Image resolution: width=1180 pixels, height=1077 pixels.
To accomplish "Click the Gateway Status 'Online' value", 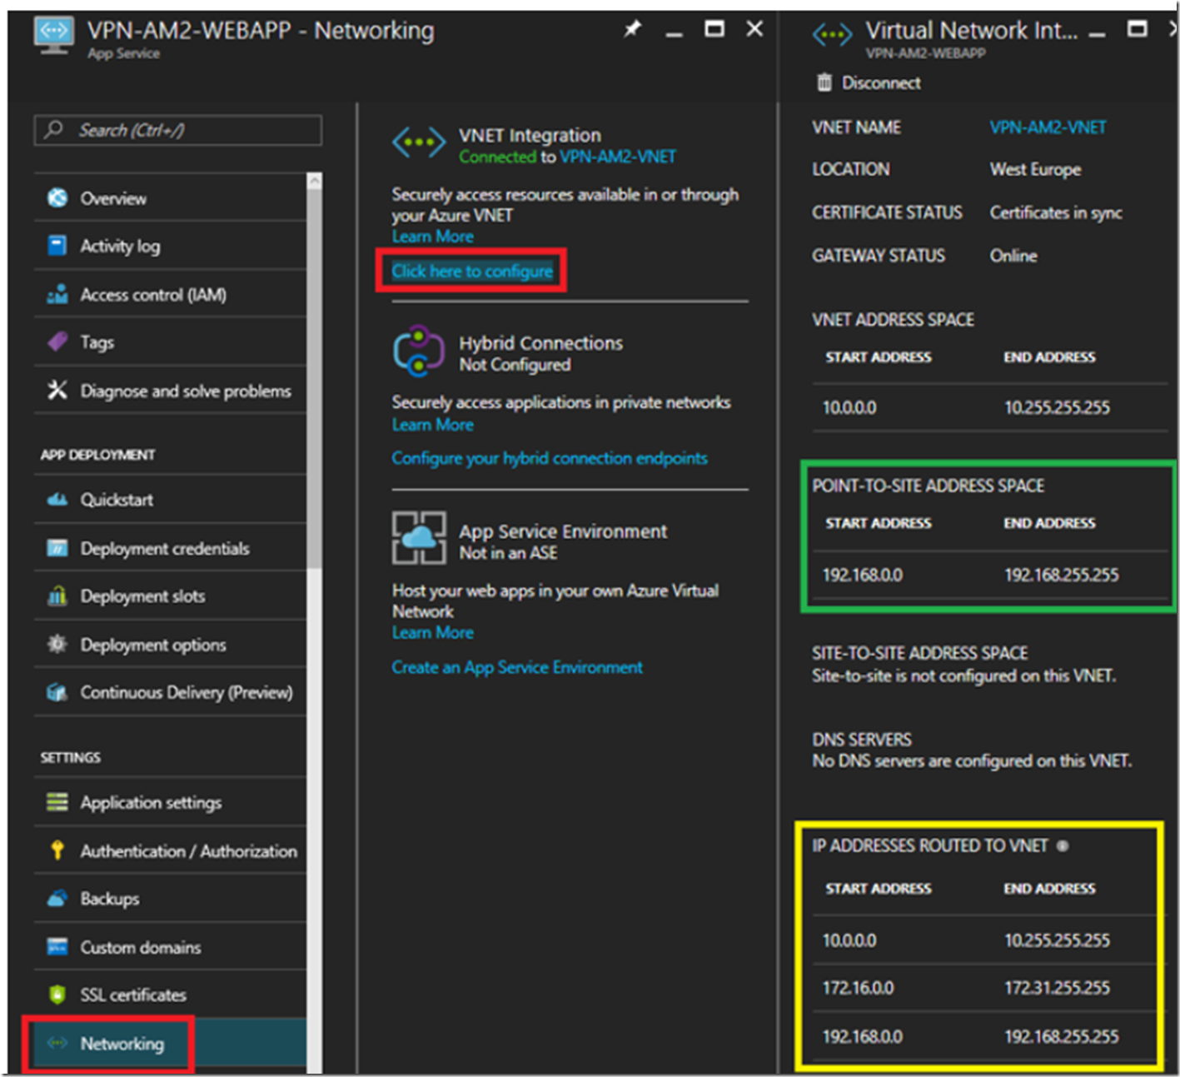I will (x=1013, y=256).
